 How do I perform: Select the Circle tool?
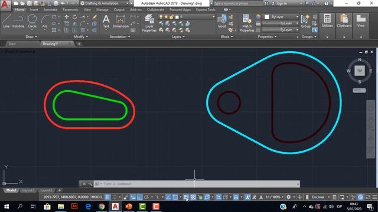point(32,21)
